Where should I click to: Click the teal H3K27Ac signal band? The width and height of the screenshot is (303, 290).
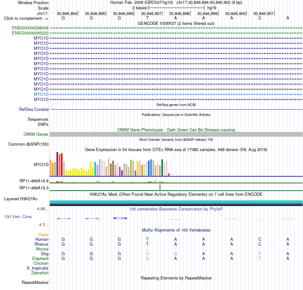(176, 202)
